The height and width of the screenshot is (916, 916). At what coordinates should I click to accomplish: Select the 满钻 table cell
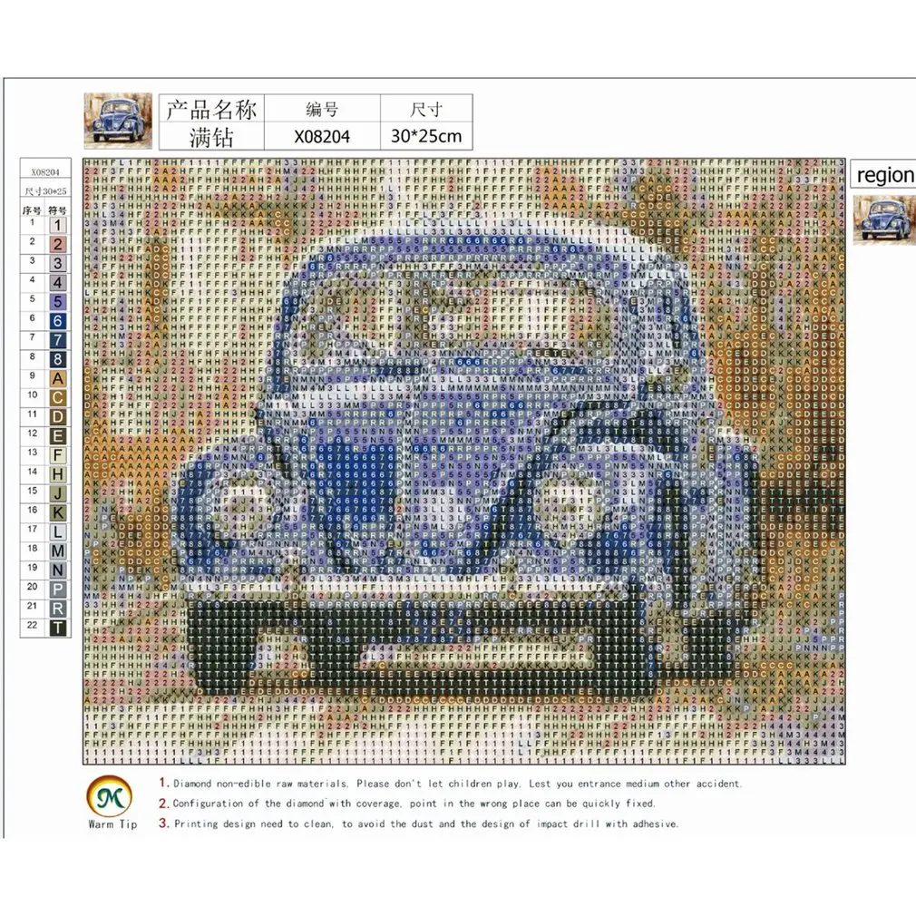click(x=211, y=137)
